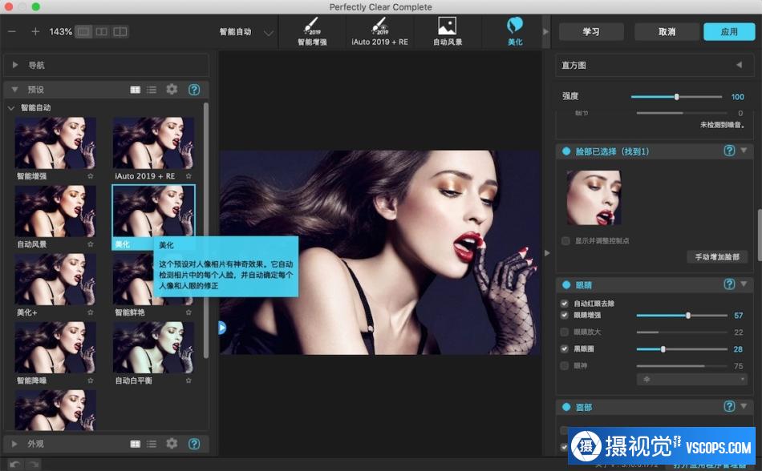Open help for 眼睛 section
The image size is (762, 471).
pyautogui.click(x=729, y=284)
